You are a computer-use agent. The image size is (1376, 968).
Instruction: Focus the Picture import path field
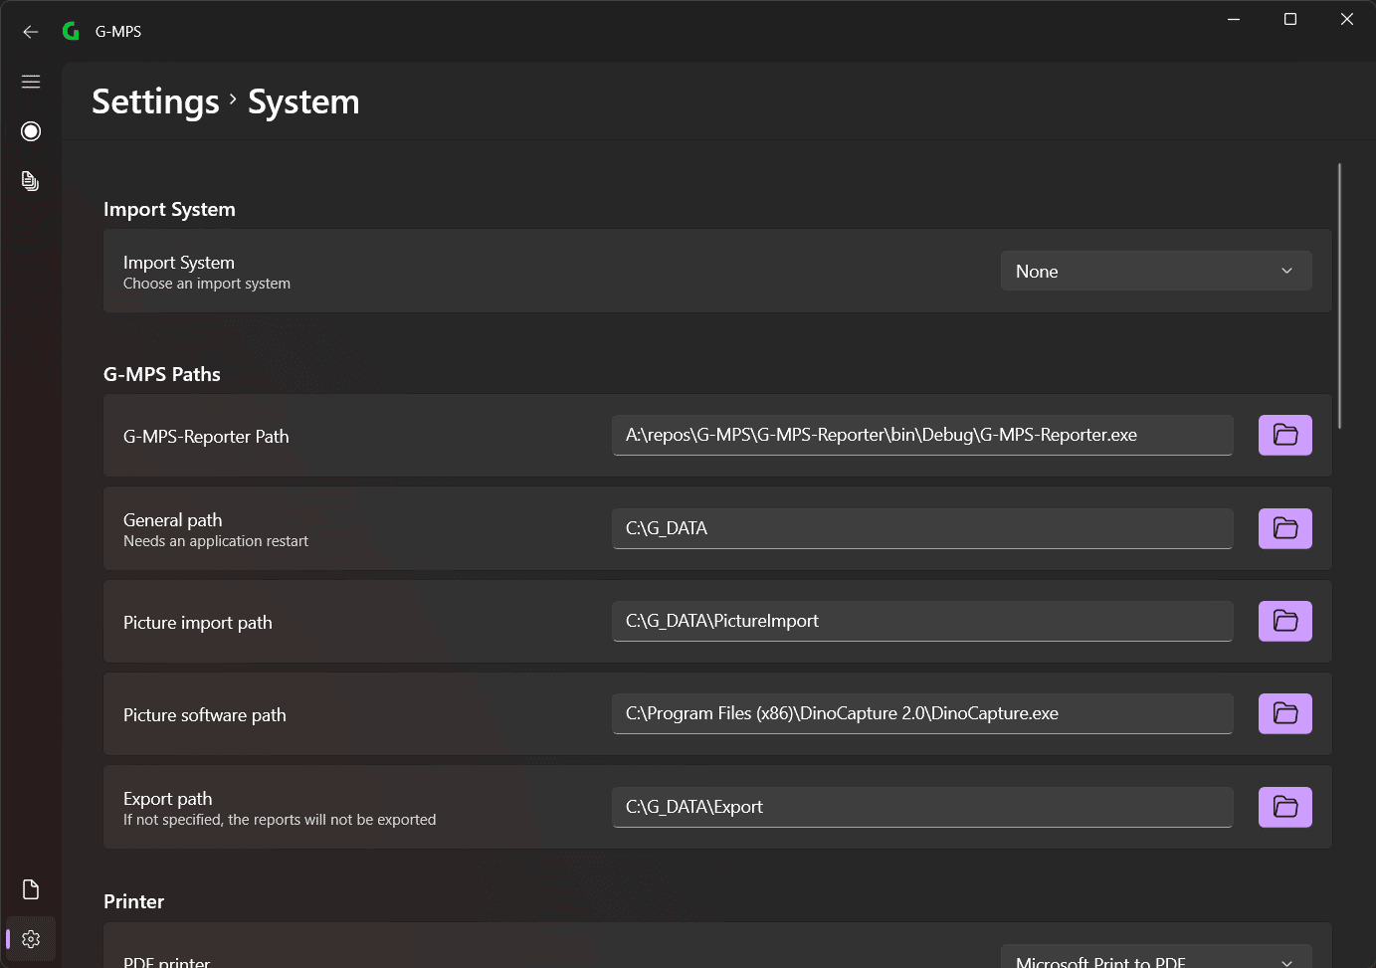(x=922, y=621)
